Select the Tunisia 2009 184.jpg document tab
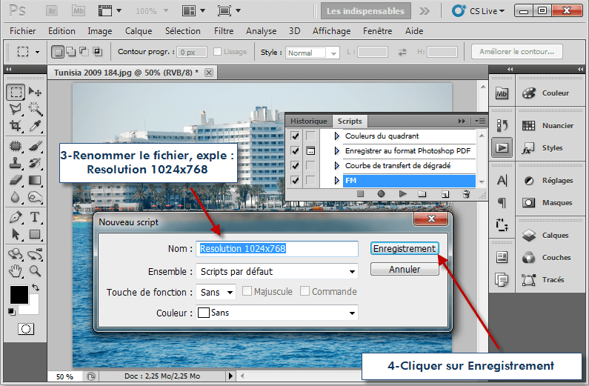This screenshot has height=386, width=589. (126, 73)
